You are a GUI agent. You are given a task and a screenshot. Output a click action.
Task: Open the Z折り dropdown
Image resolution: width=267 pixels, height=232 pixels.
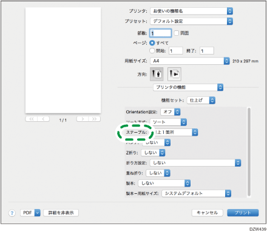point(153,153)
